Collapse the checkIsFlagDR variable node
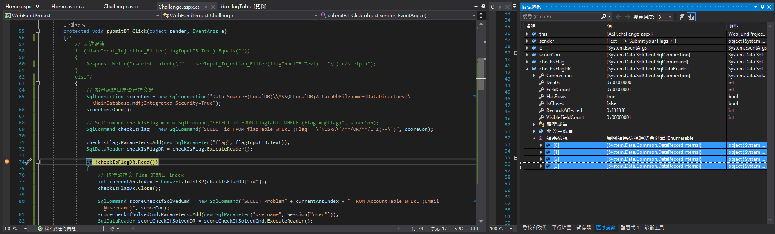Viewport: 775px width, 234px height. [x=527, y=69]
